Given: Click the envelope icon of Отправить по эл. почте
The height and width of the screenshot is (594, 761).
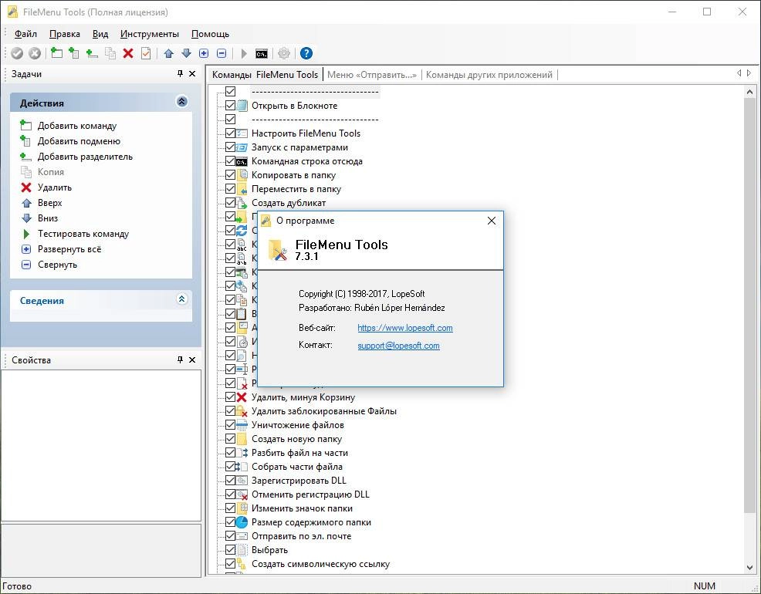Looking at the screenshot, I should pos(242,536).
